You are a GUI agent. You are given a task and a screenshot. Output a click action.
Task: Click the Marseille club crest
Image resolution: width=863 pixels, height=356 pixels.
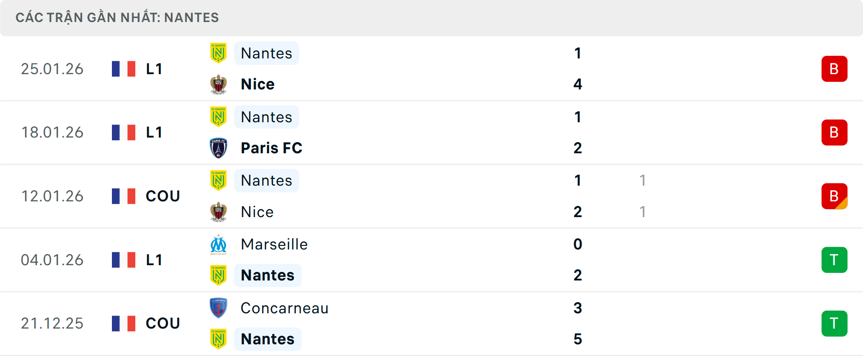coord(218,245)
